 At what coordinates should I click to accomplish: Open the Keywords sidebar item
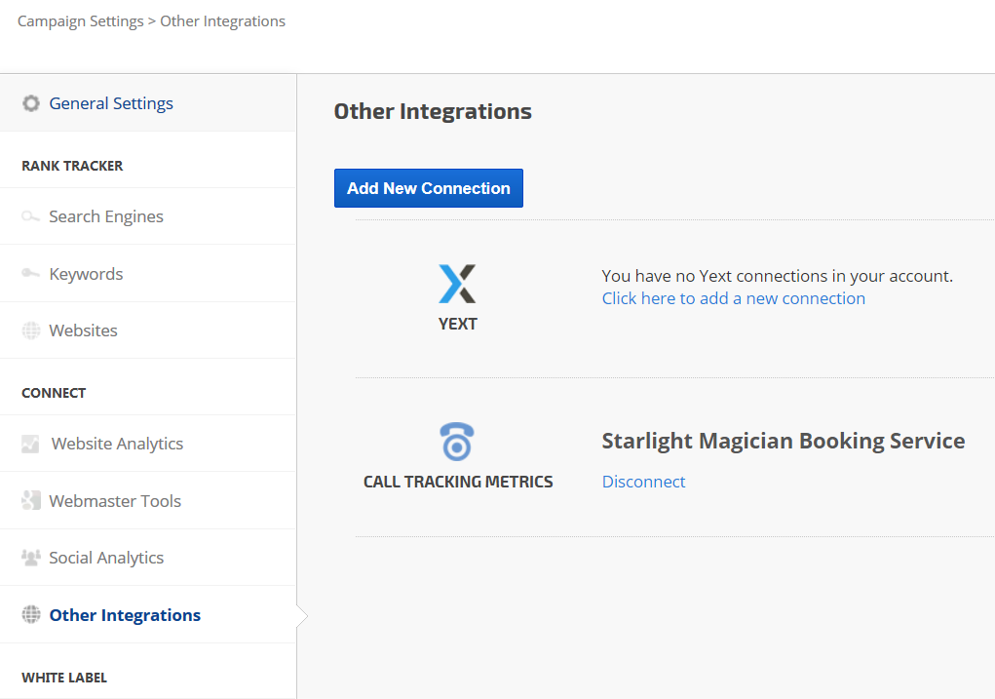pyautogui.click(x=86, y=274)
